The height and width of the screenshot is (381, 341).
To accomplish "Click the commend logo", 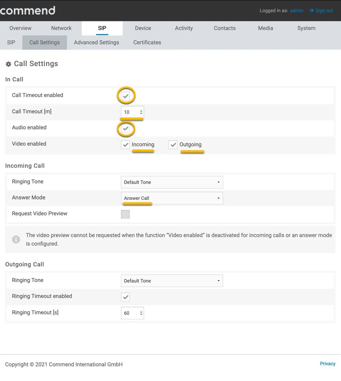I will click(28, 11).
